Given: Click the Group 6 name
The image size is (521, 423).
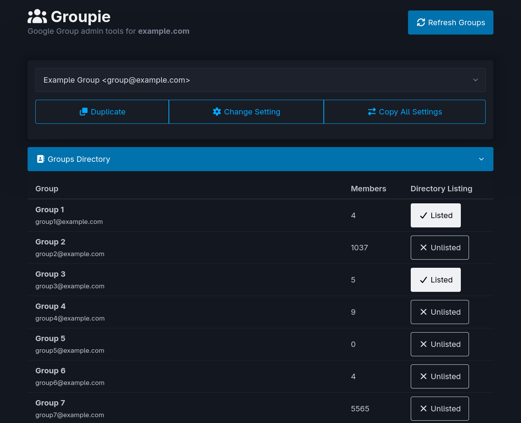Looking at the screenshot, I should point(50,371).
